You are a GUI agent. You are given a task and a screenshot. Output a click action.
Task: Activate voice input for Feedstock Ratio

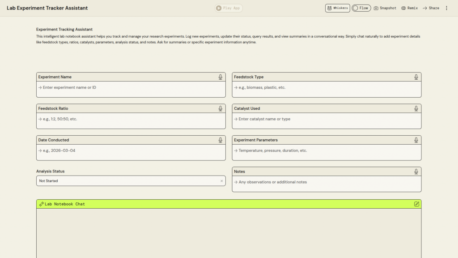(221, 108)
